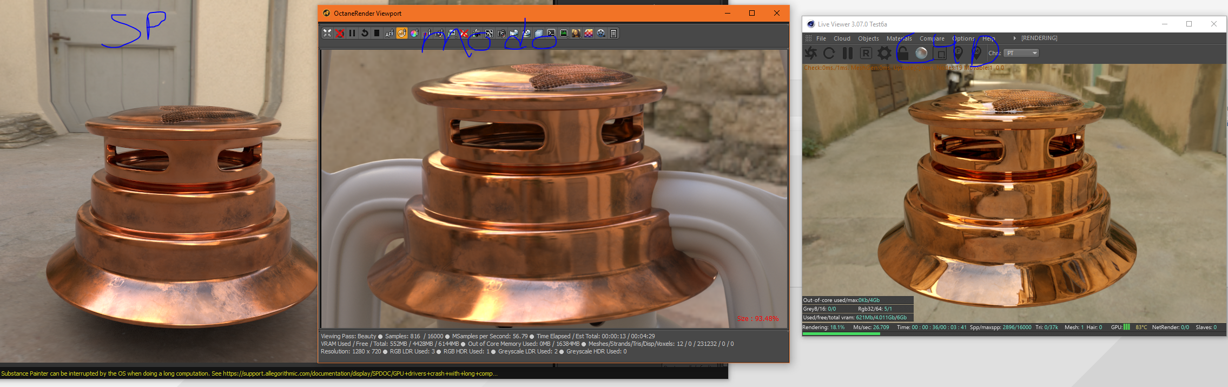The image size is (1228, 387).
Task: Click the stacked blue layers icon
Action: click(539, 33)
